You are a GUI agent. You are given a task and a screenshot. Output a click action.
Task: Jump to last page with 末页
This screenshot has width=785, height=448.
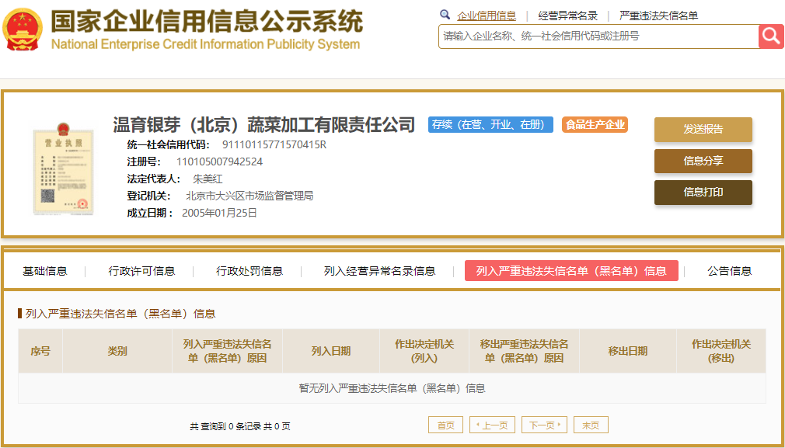click(591, 425)
